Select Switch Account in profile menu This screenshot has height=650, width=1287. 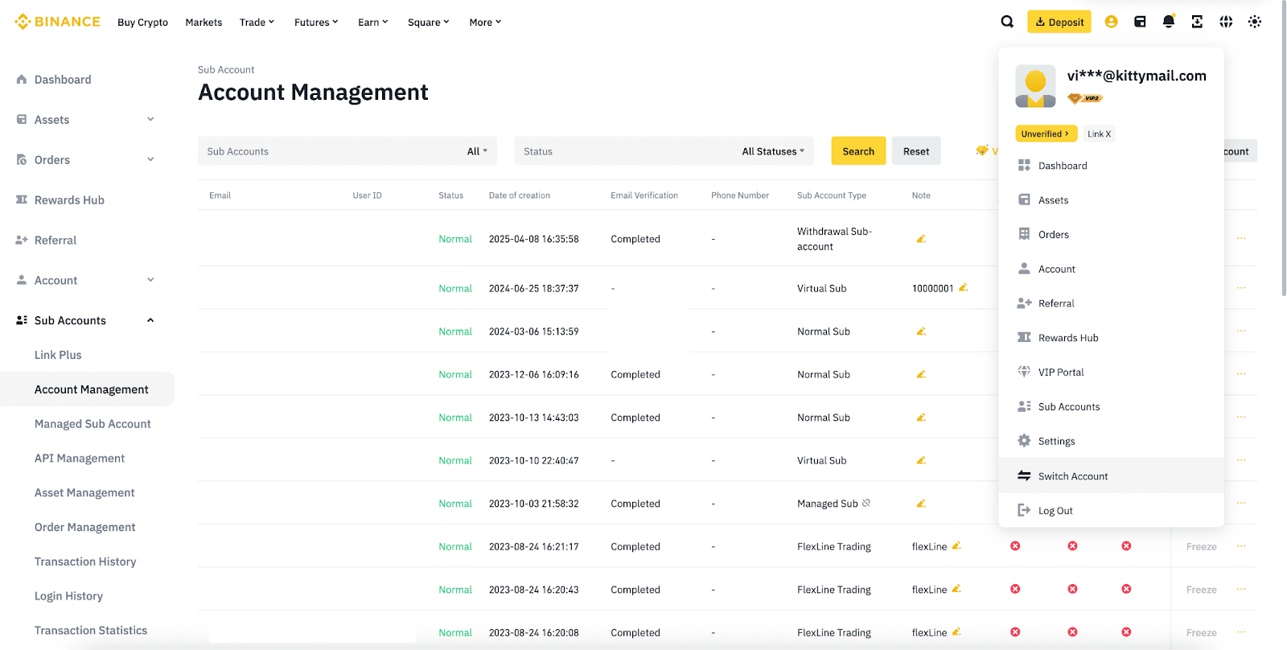point(1072,476)
